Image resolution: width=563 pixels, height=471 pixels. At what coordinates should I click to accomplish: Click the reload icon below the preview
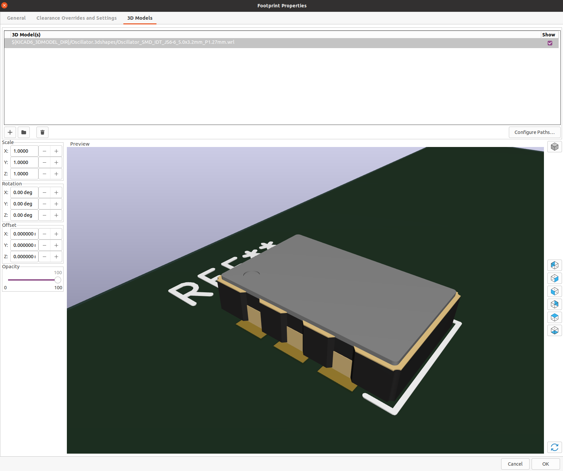(554, 447)
